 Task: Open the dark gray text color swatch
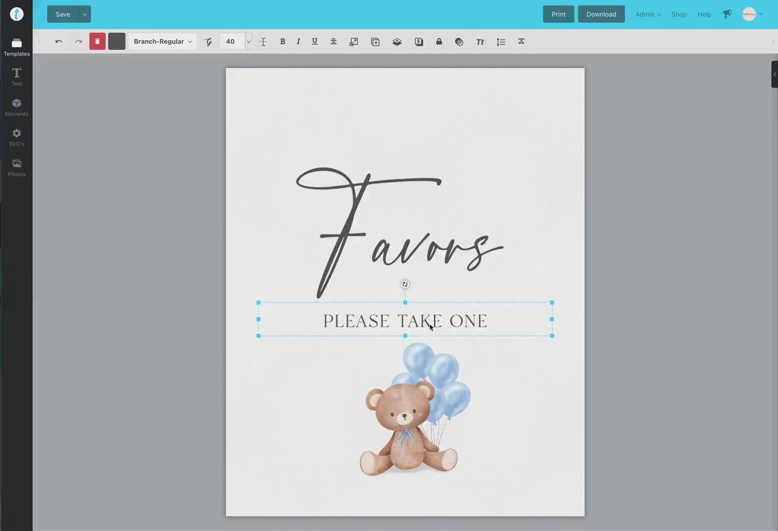[x=117, y=41]
